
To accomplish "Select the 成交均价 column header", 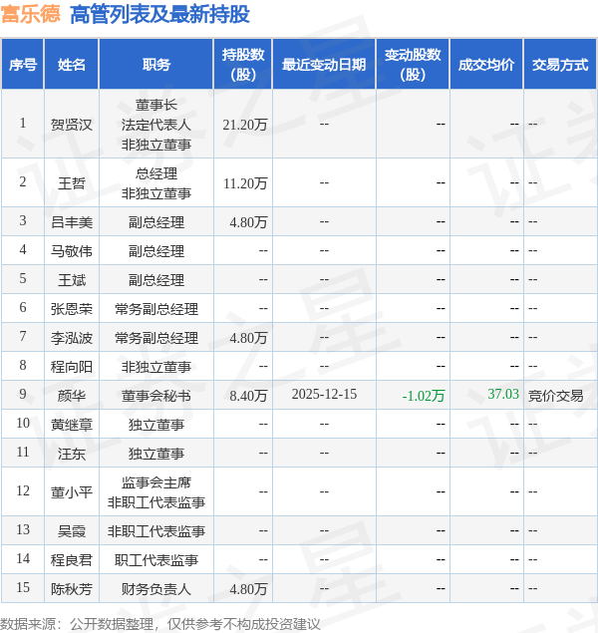I will [486, 64].
